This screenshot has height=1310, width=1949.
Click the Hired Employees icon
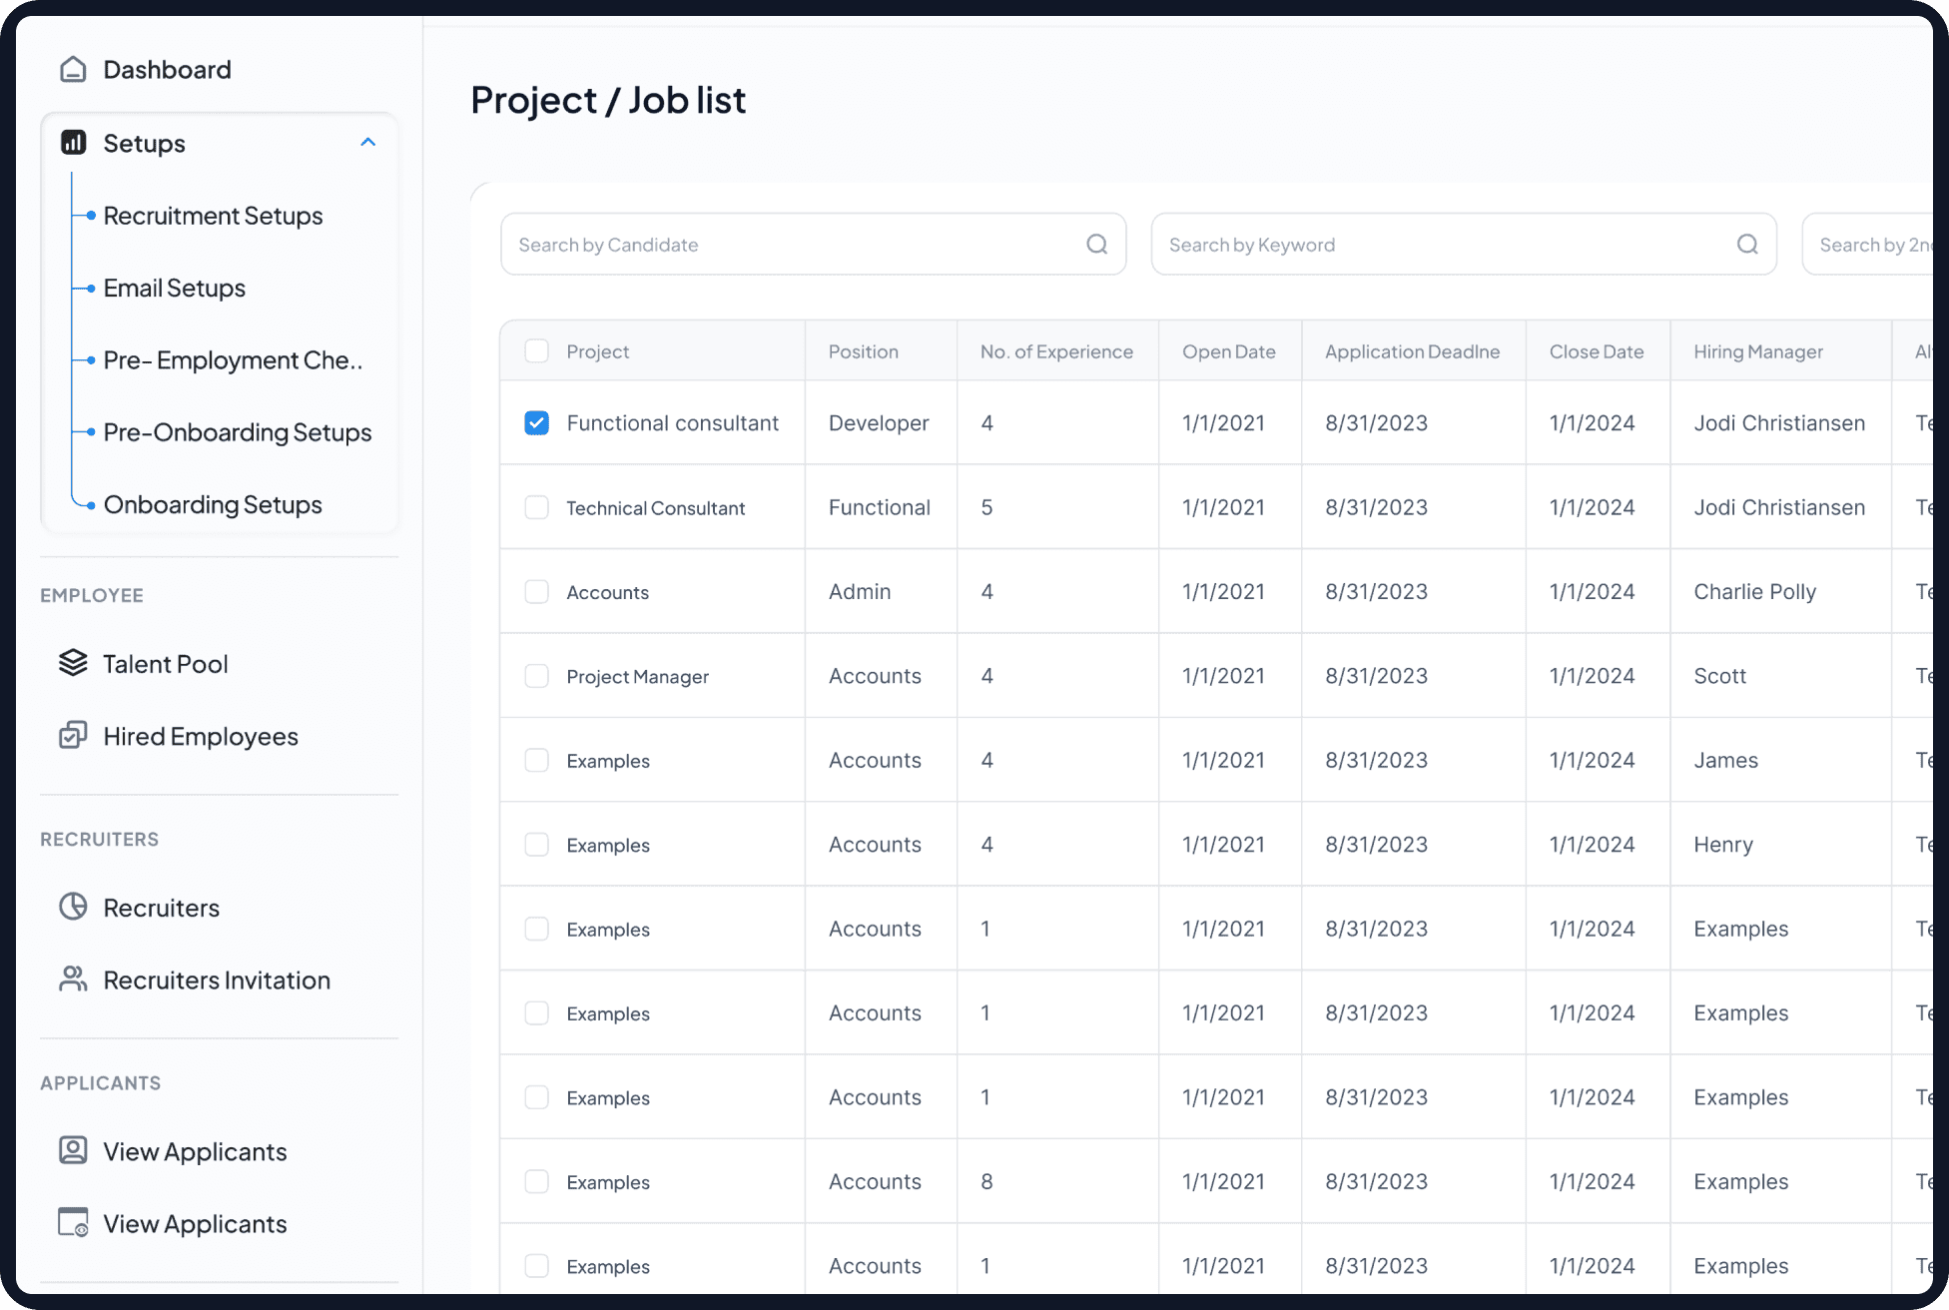(73, 736)
